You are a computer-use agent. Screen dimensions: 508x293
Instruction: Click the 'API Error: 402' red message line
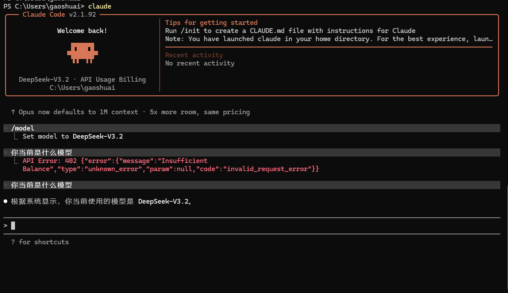click(115, 161)
